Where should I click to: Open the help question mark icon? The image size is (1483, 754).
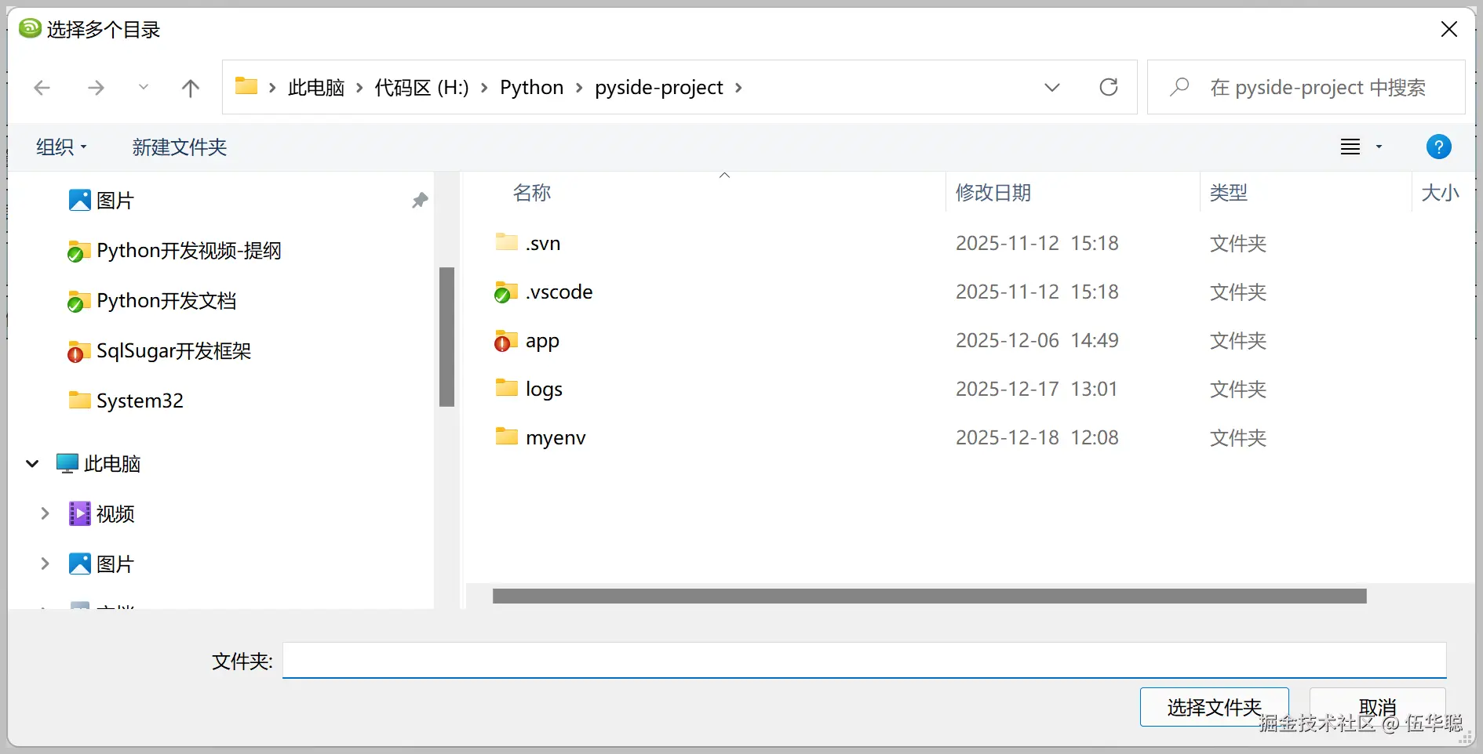1438,147
